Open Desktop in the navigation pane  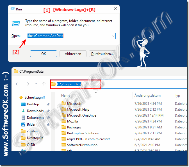tap(33, 104)
